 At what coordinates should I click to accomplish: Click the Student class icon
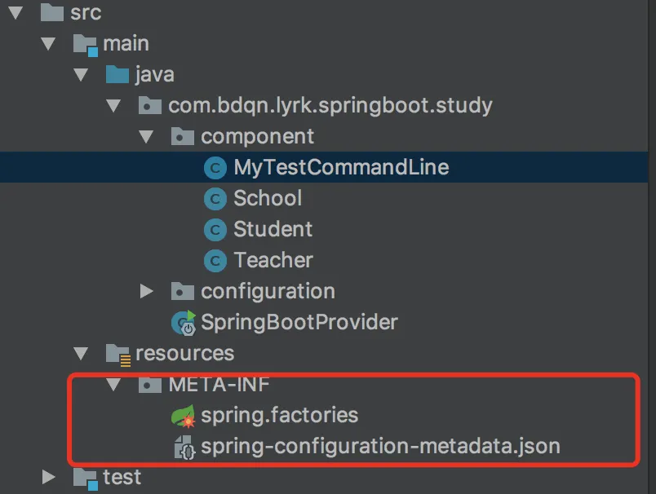215,230
